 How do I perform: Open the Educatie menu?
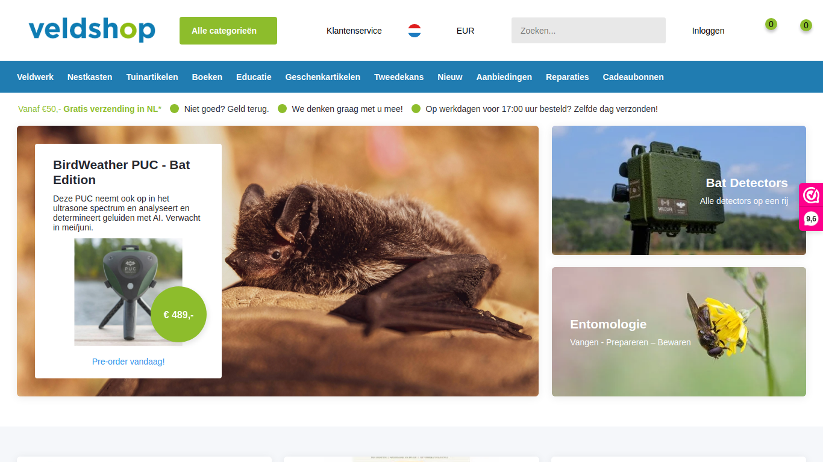(254, 77)
